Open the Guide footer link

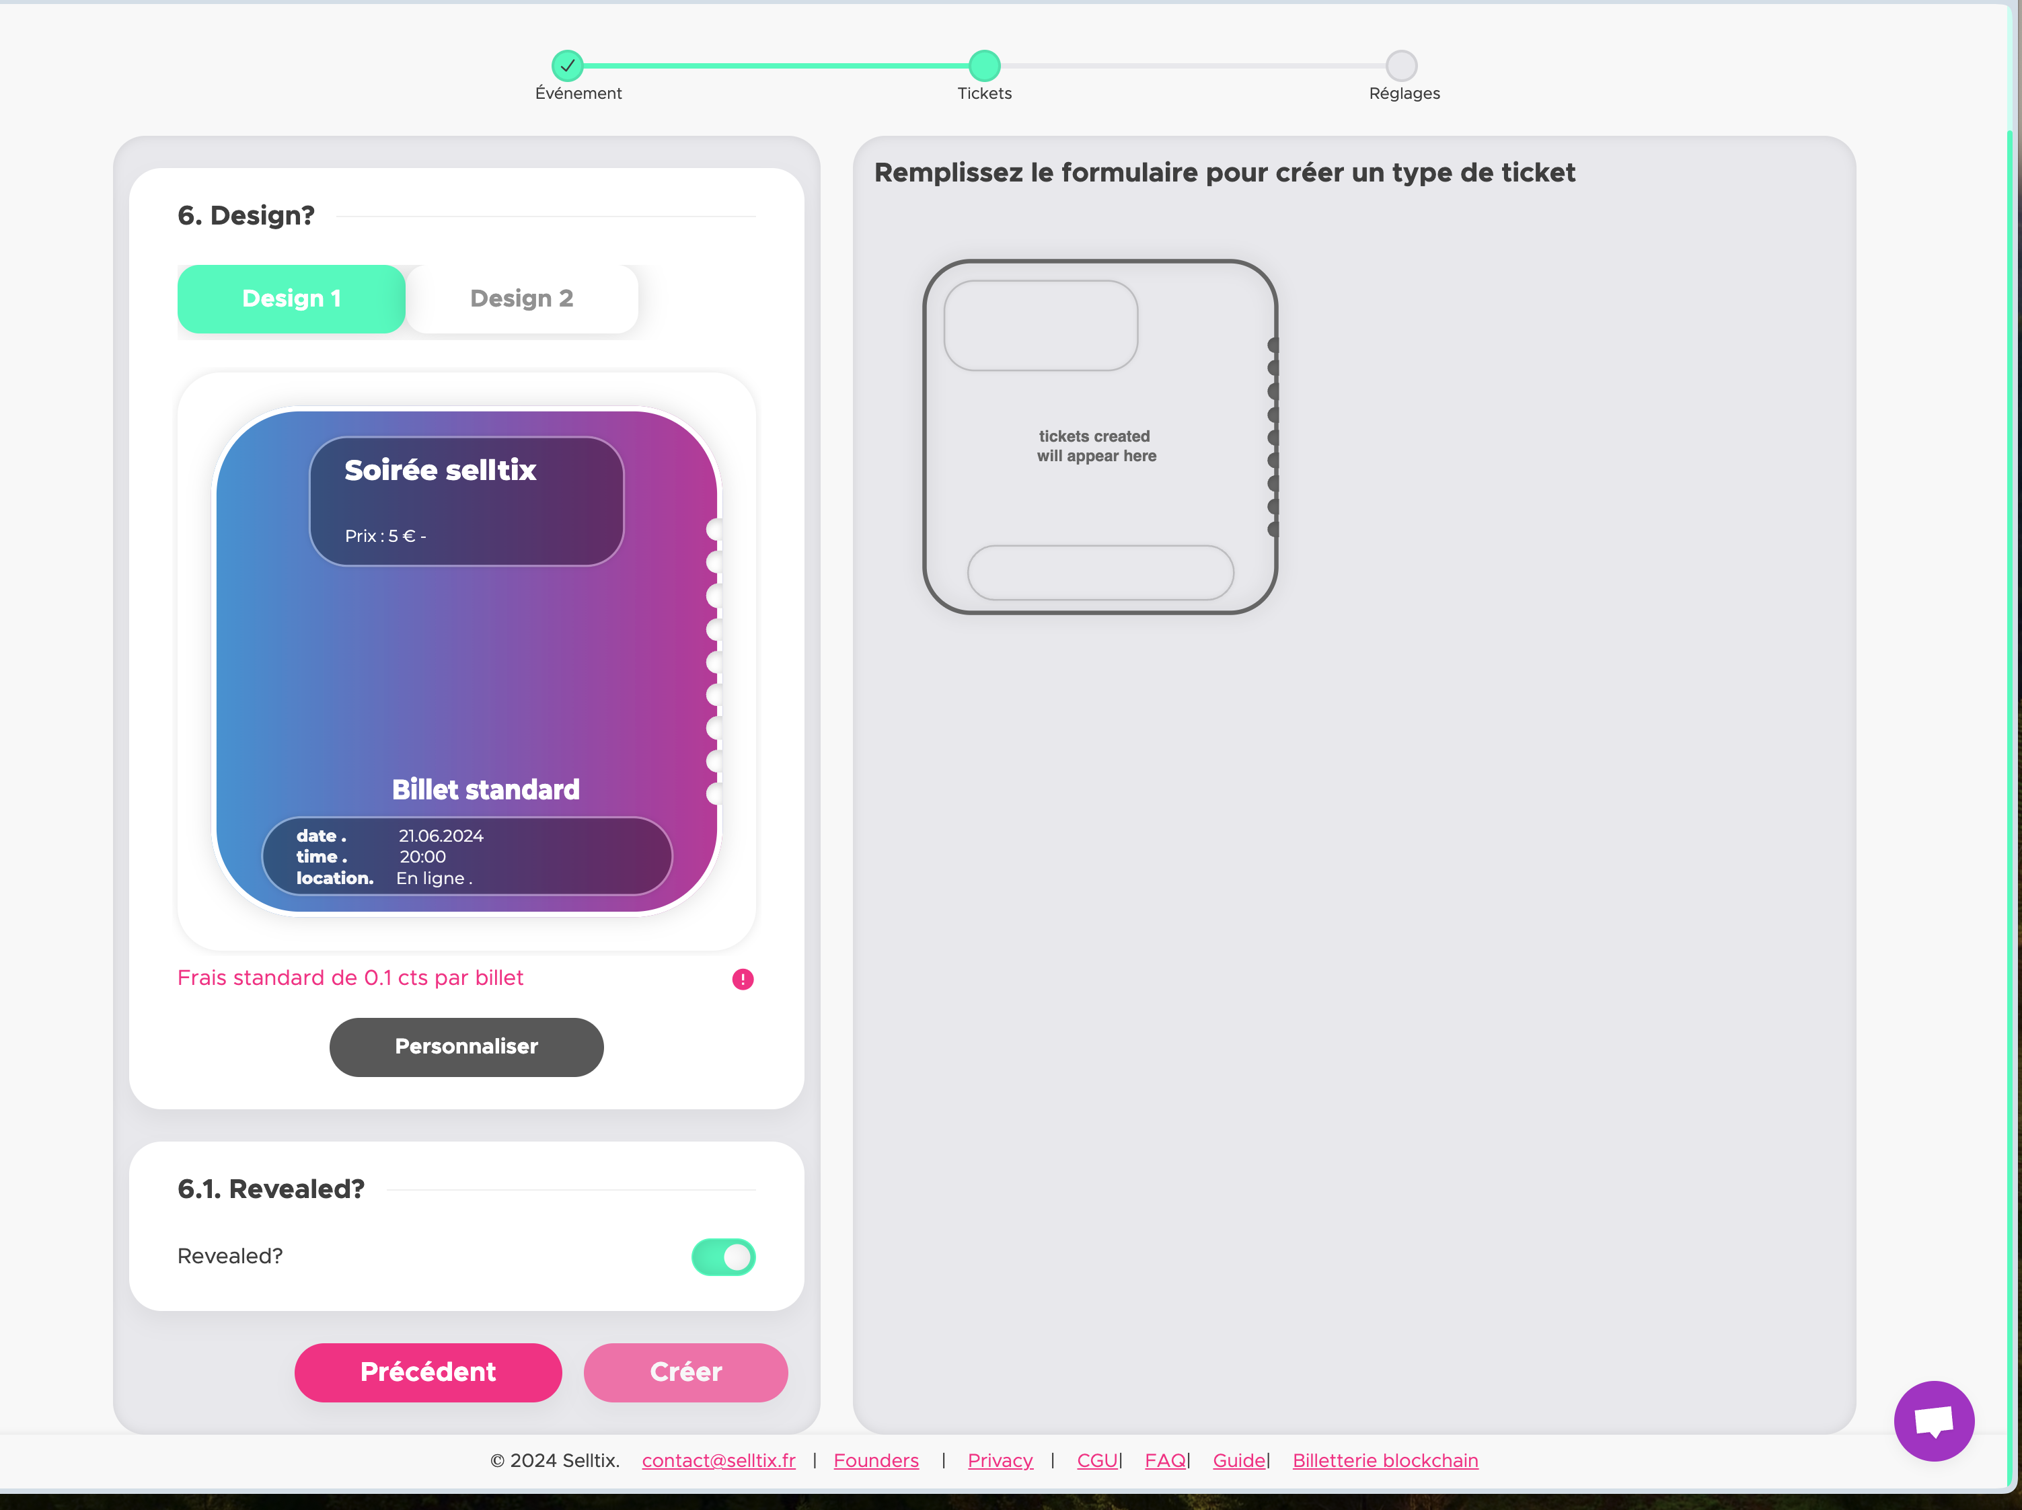1238,1461
